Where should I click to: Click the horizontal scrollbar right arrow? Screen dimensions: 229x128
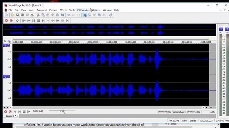[203, 107]
